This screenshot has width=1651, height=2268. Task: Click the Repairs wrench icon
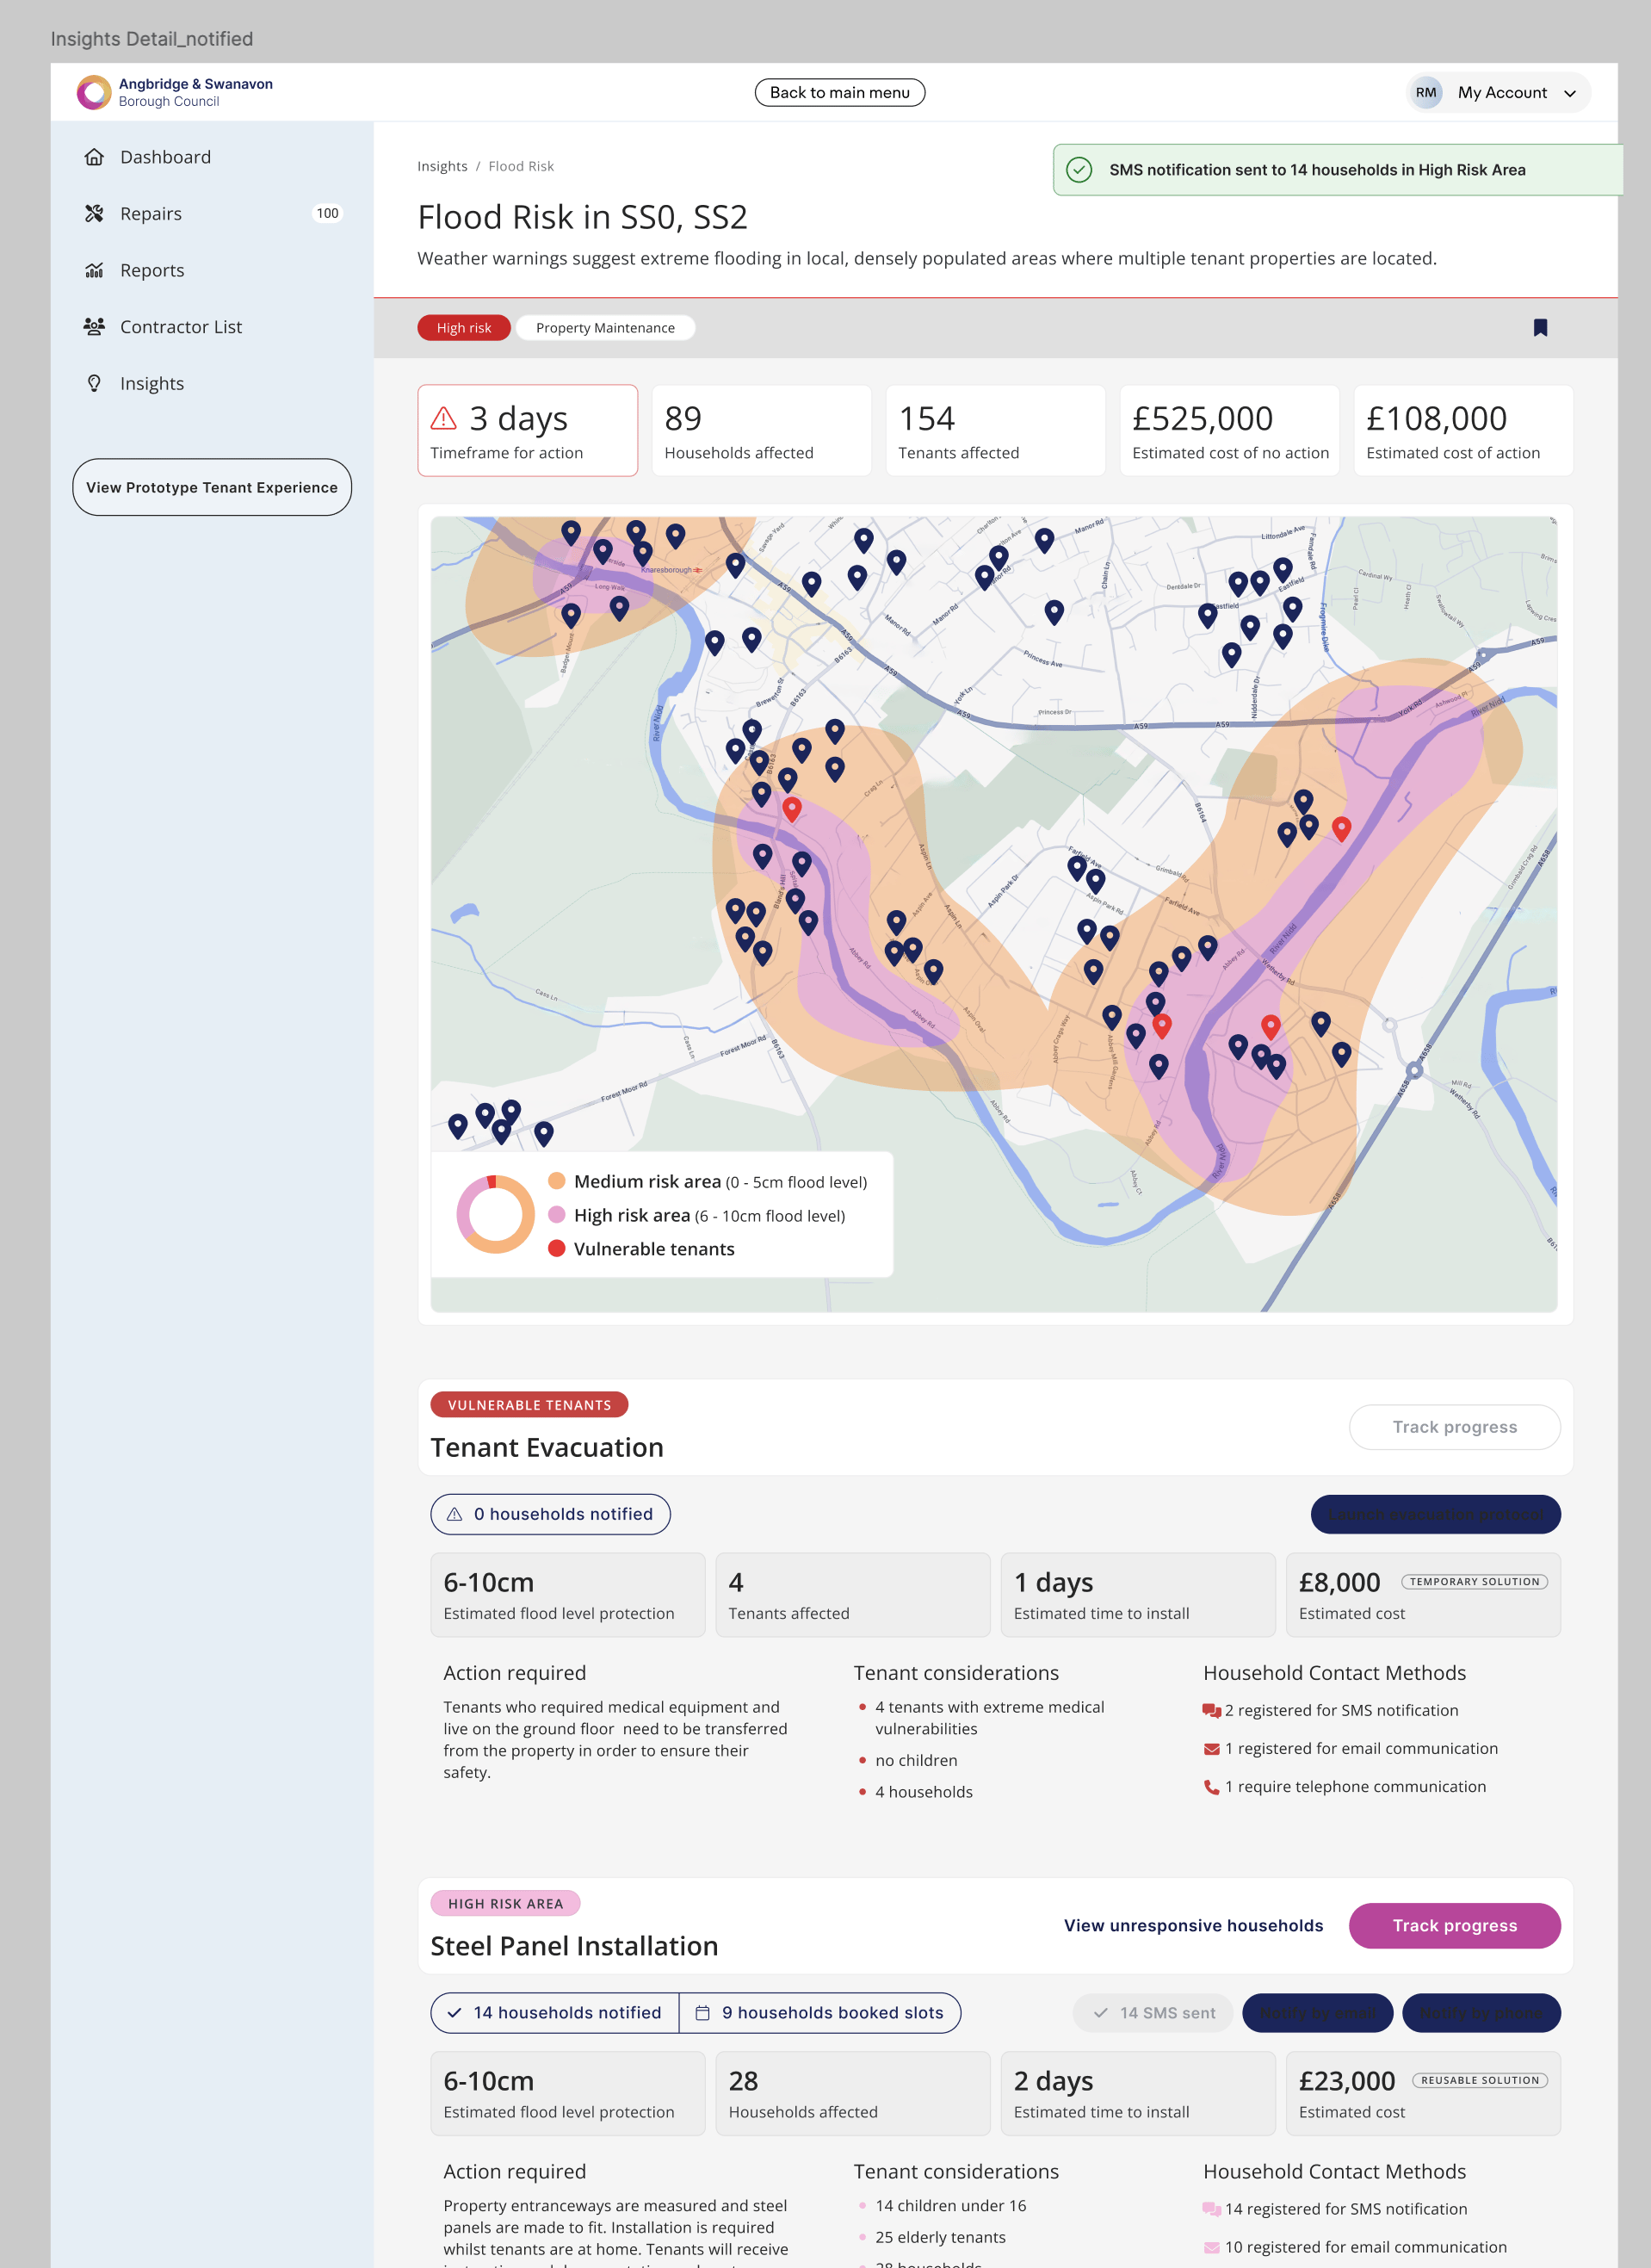point(94,214)
